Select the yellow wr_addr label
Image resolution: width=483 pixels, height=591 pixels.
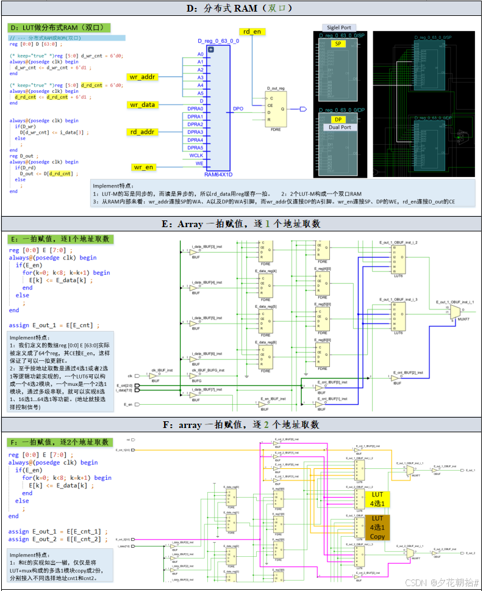pyautogui.click(x=142, y=77)
